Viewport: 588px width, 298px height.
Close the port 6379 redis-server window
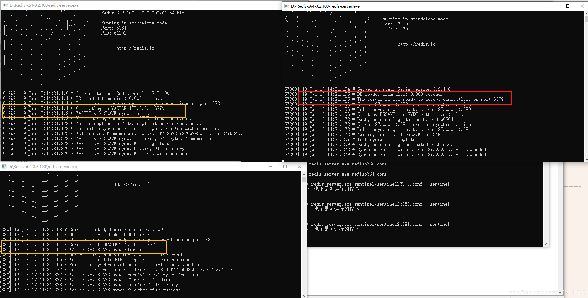(582, 6)
